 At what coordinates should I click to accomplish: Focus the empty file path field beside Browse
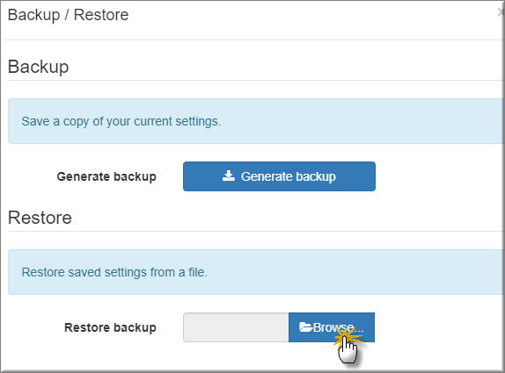click(x=236, y=327)
